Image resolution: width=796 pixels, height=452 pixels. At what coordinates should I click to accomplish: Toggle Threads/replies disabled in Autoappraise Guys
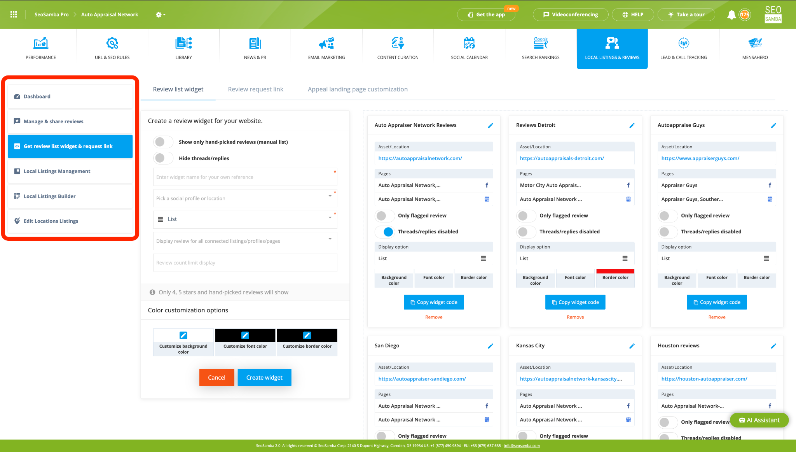point(667,232)
